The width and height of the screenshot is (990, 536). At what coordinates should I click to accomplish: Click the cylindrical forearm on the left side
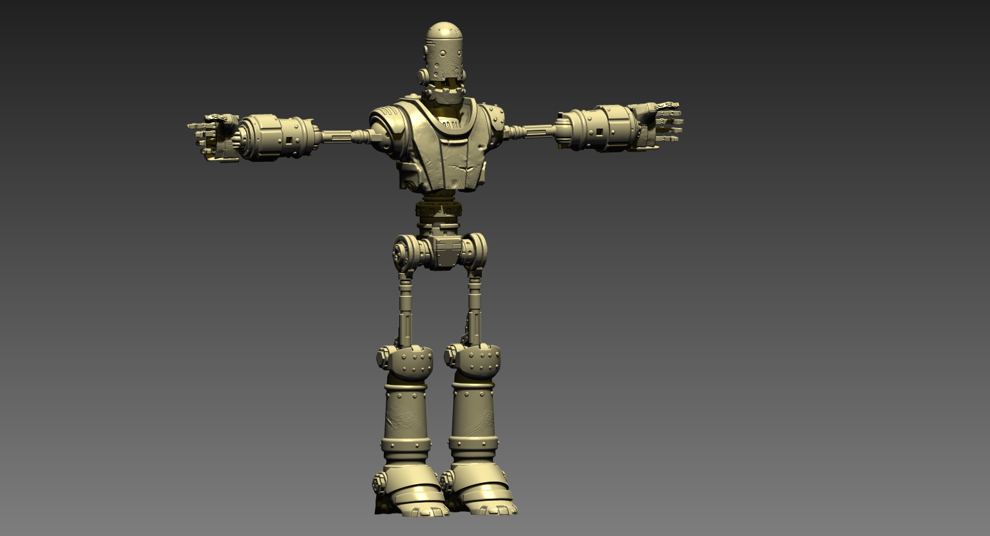point(279,137)
